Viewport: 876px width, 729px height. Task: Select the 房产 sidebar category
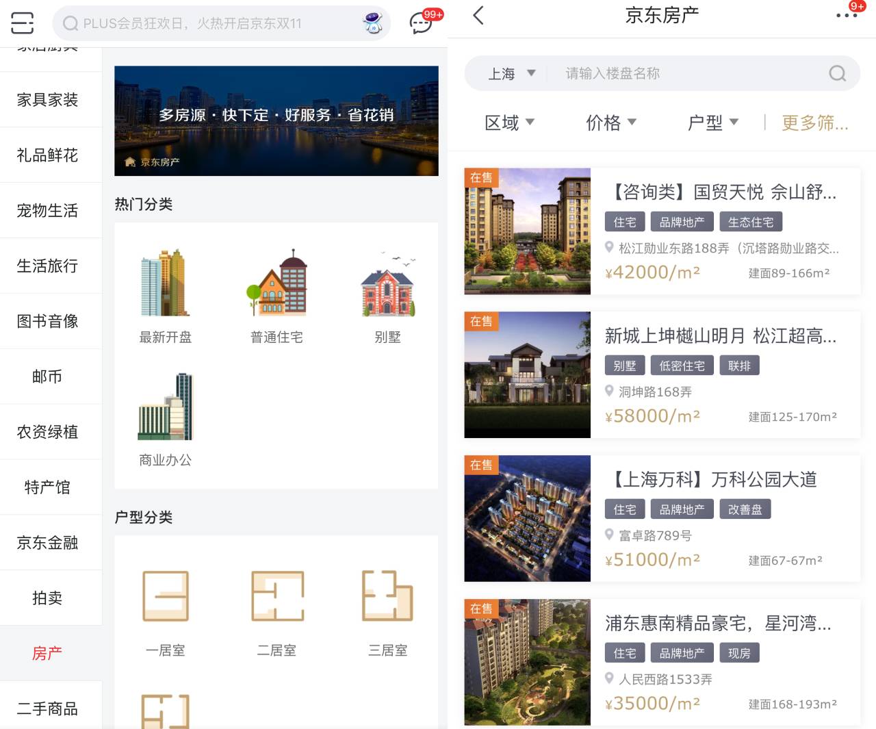coord(48,653)
